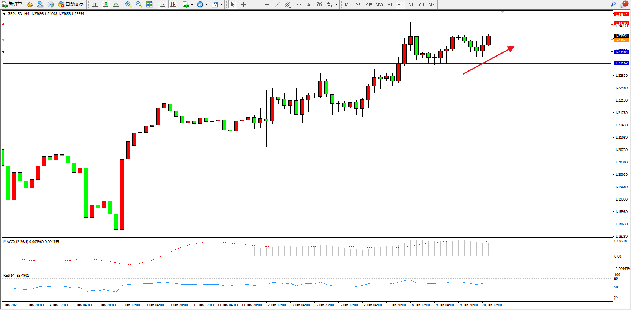Select the trendline drawing tool
631x310 pixels.
[x=277, y=4]
